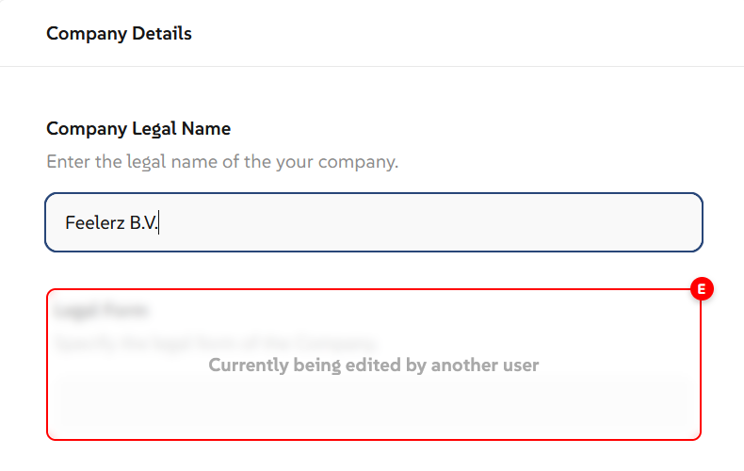The height and width of the screenshot is (471, 744).
Task: Click the Company Details heading
Action: coord(119,34)
